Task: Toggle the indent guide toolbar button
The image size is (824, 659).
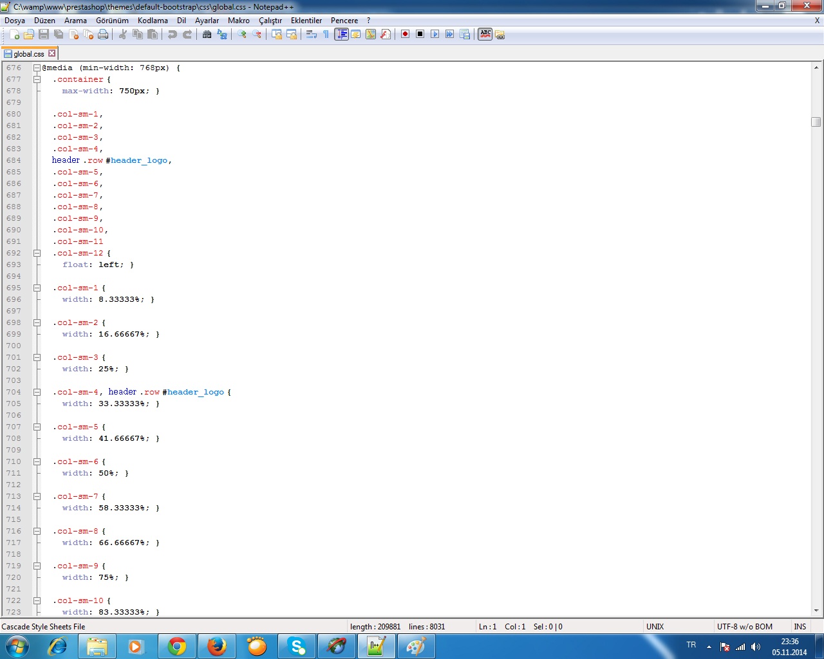Action: click(x=341, y=34)
